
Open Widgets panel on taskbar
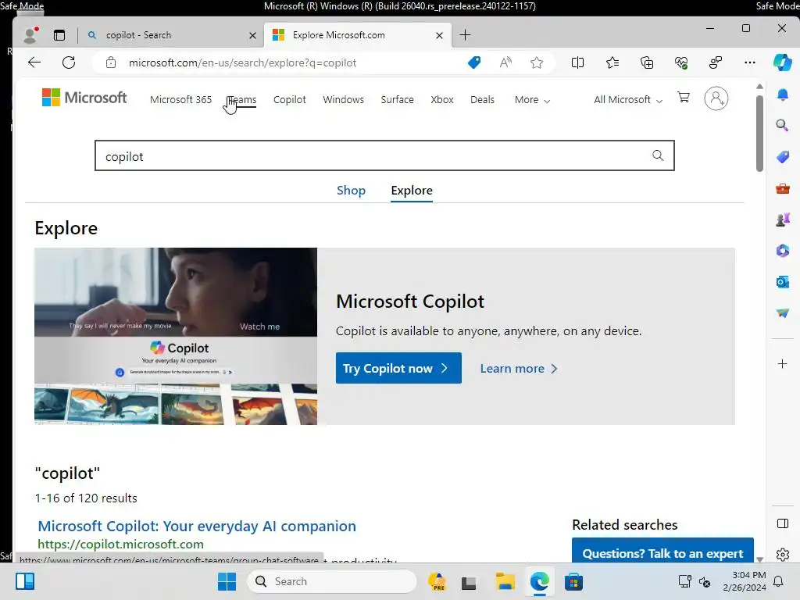point(24,581)
